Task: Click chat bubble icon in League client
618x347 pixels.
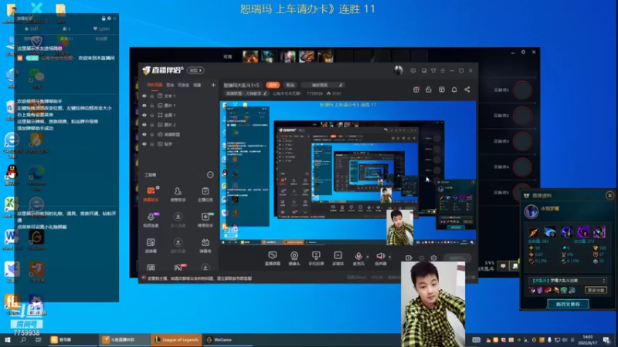Action: click(x=503, y=266)
